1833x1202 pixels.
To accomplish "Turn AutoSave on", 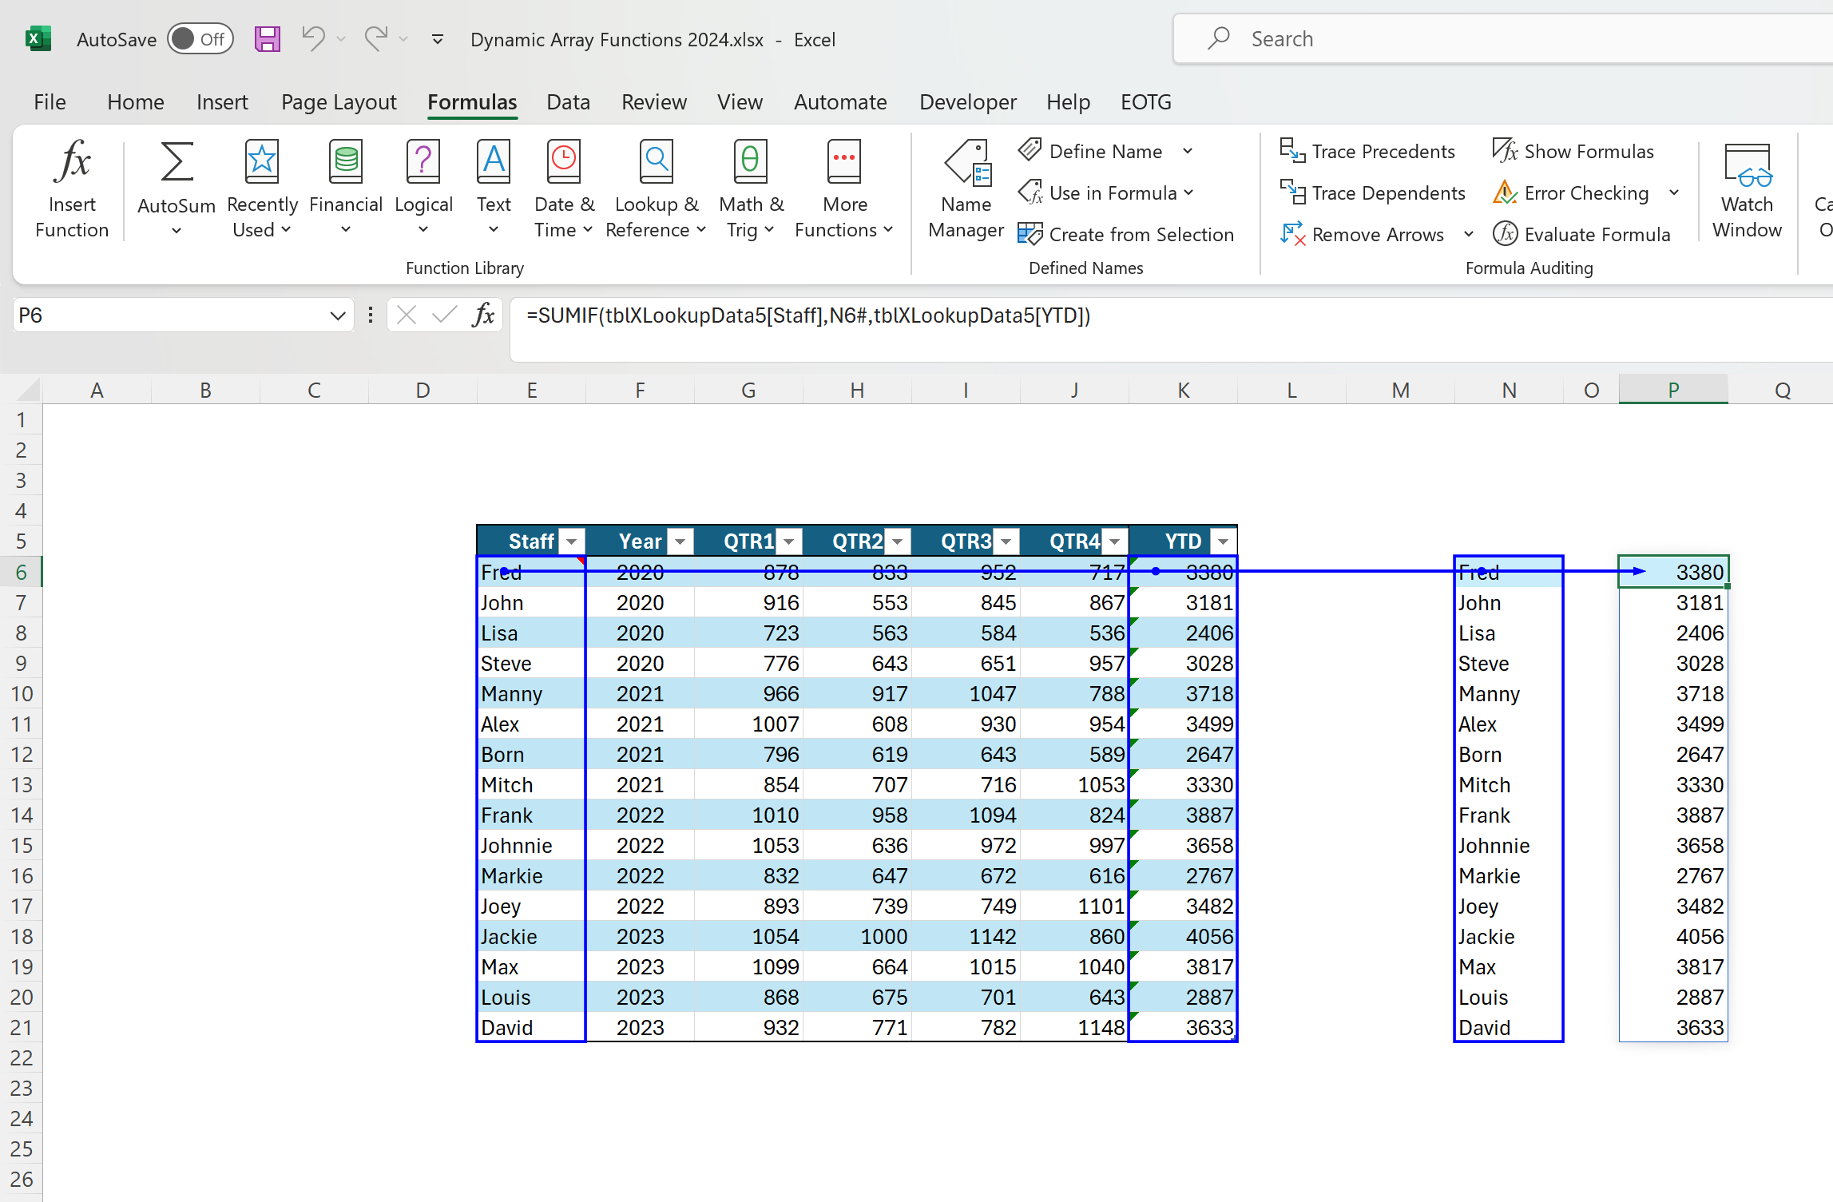I will (200, 38).
